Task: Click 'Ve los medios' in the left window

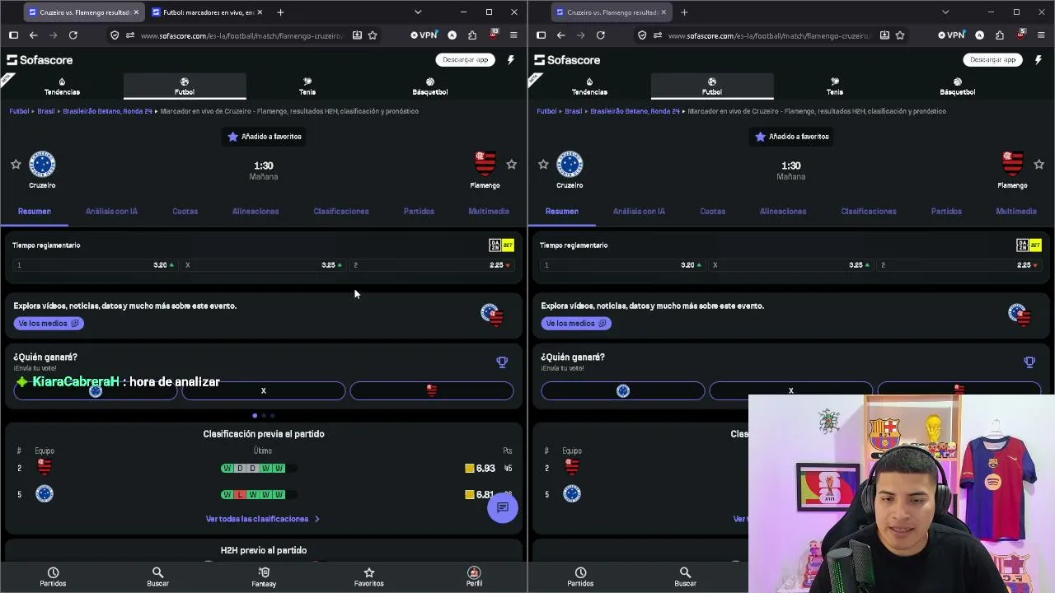Action: 49,324
